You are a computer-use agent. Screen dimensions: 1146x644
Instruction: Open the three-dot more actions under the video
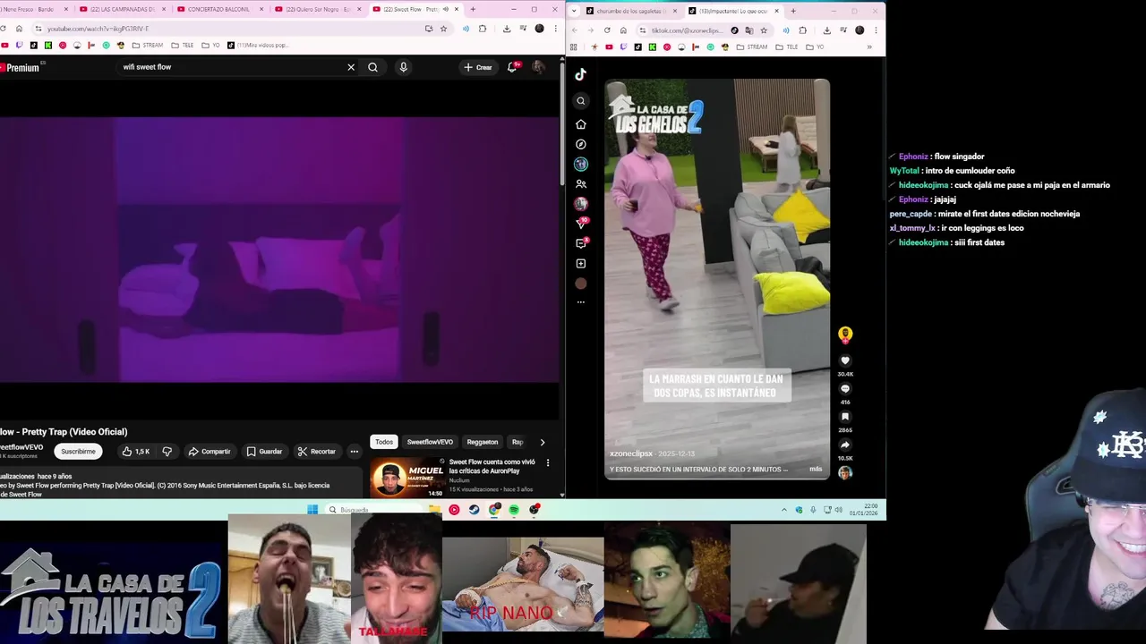tap(355, 452)
